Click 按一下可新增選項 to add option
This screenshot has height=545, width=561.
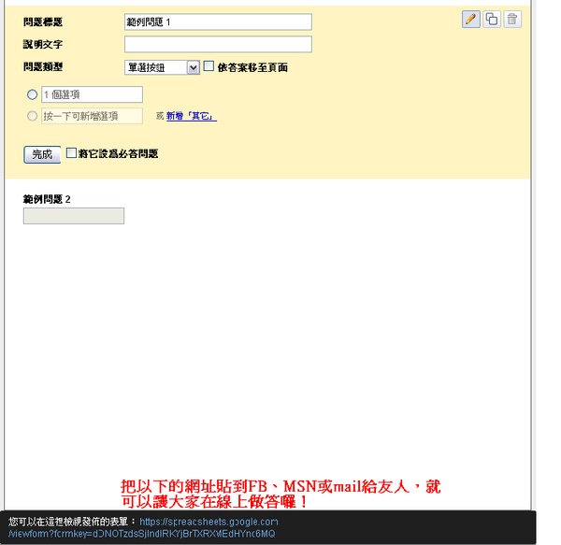click(92, 116)
